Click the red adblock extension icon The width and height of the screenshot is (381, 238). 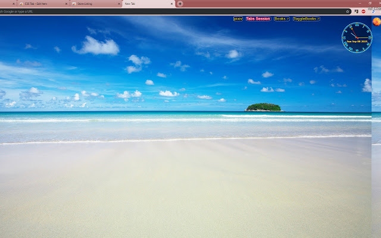point(363,11)
